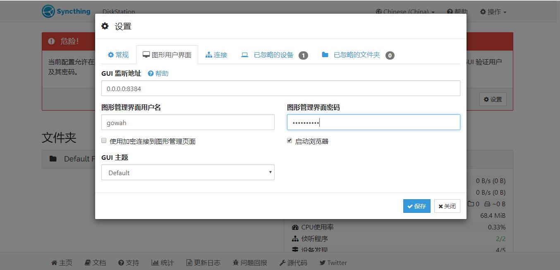Expand the Chinese (China) language dropdown
Screen dimensions: 560x270
pos(405,12)
